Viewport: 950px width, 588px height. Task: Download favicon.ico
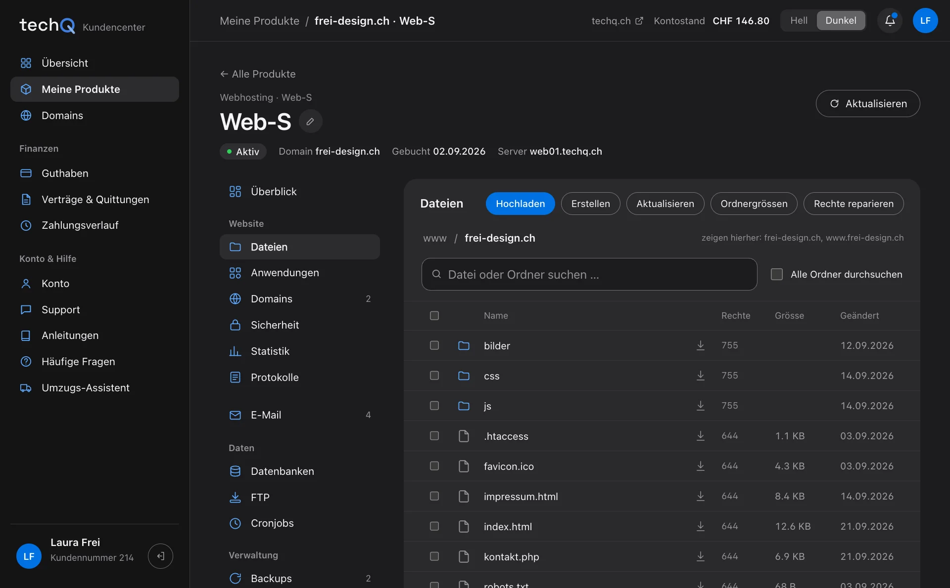click(701, 466)
